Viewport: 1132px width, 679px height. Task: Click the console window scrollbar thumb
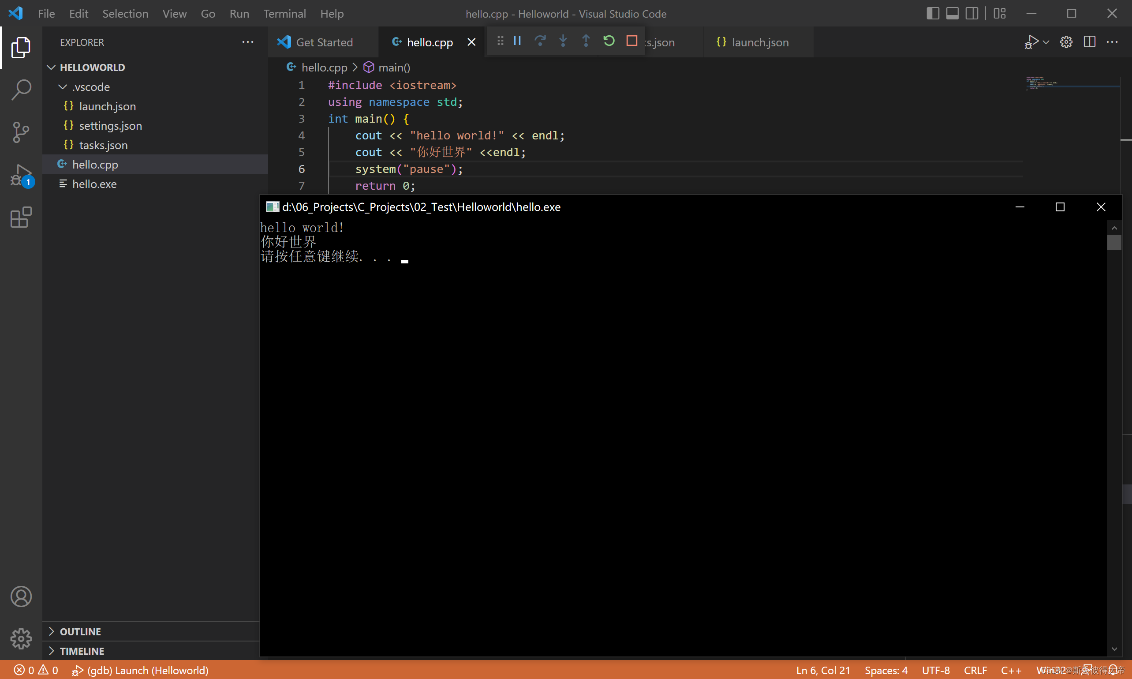click(x=1114, y=242)
